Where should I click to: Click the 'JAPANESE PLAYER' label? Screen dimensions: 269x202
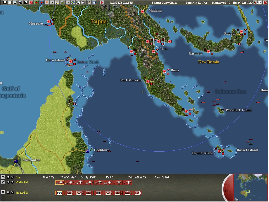pos(122,3)
